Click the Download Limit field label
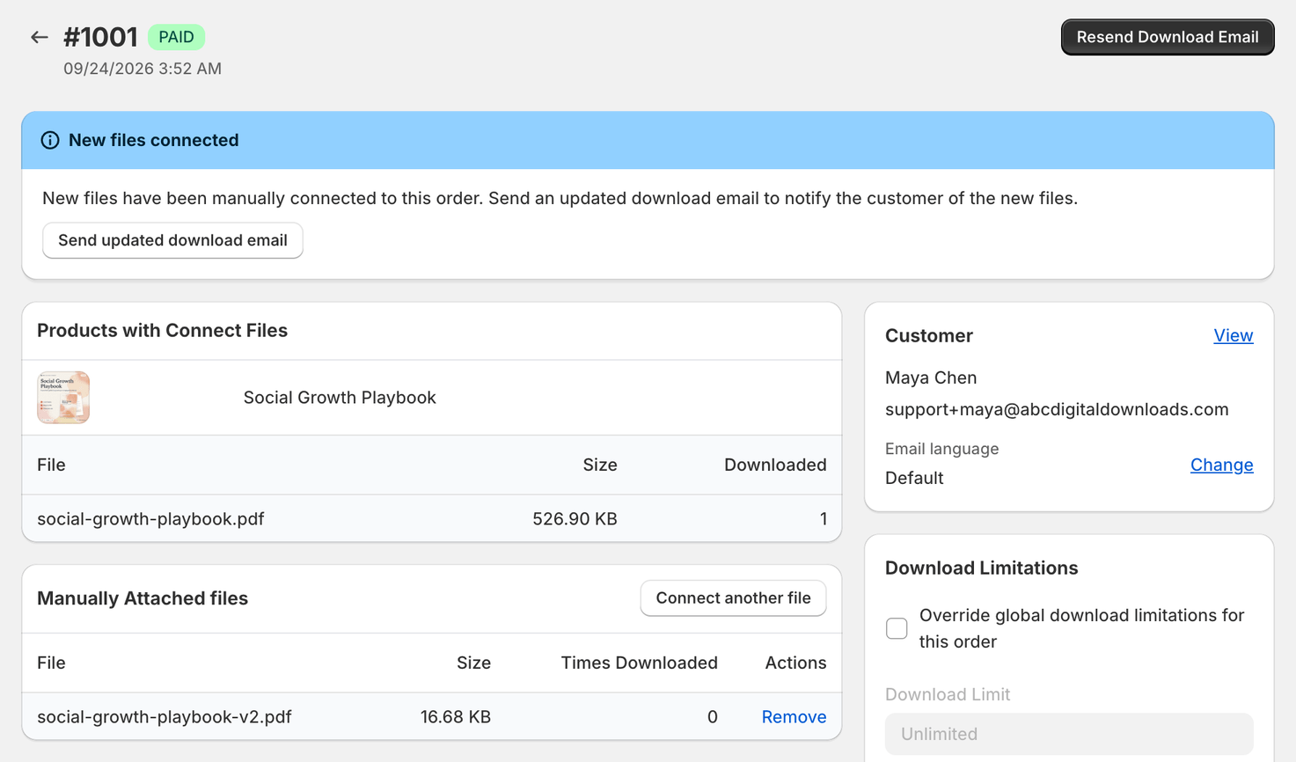Image resolution: width=1296 pixels, height=762 pixels. coord(948,694)
